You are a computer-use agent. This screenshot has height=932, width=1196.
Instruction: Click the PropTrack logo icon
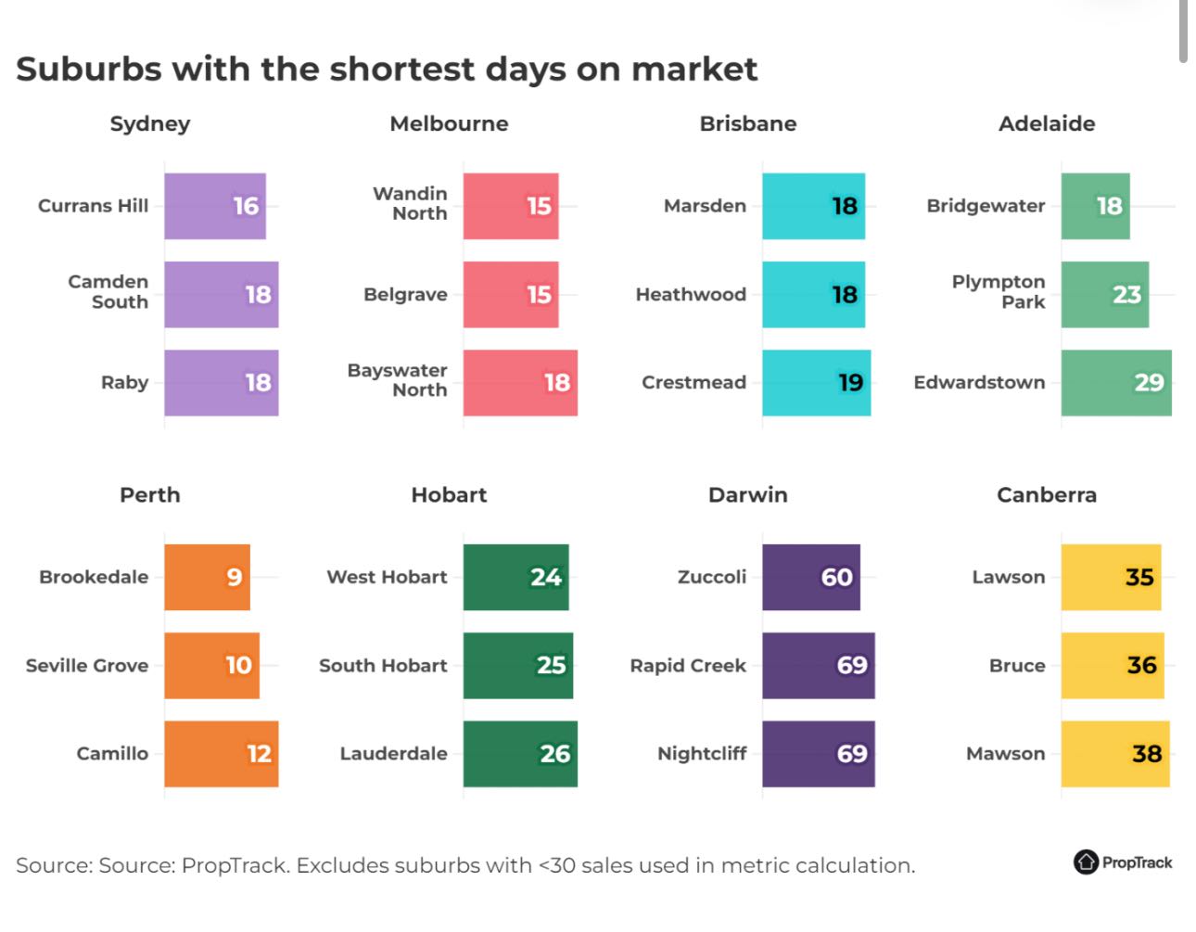click(x=1086, y=862)
